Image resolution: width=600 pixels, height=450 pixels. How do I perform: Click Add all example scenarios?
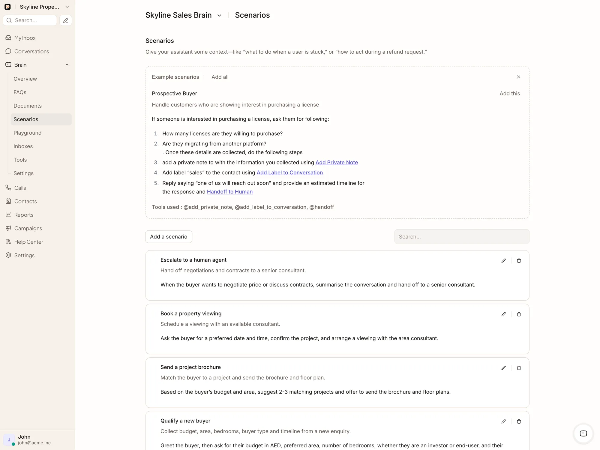220,77
